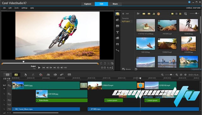Screen dimensions: 202x115
Task: Click the preview scrubber handle
Action: coord(23,62)
